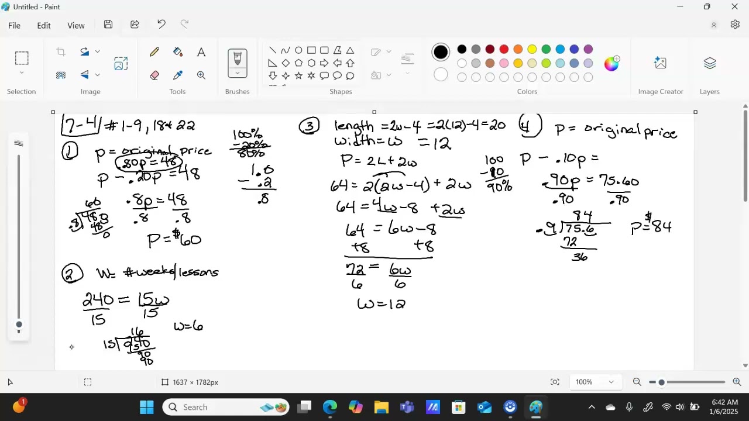Click the Save disk icon
This screenshot has width=749, height=421.
coord(108,25)
